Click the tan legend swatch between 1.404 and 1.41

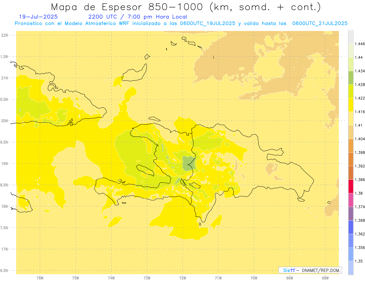[351, 132]
